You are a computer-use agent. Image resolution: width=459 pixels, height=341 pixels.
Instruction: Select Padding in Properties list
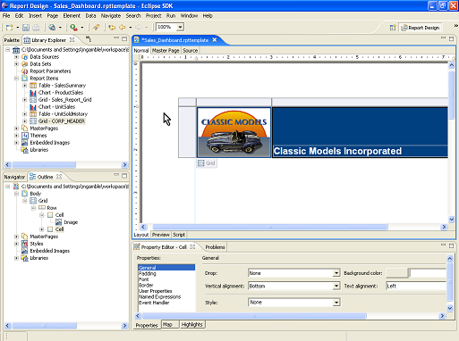pos(148,273)
